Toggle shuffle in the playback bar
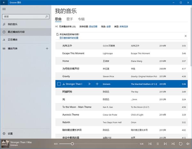 coord(173,144)
